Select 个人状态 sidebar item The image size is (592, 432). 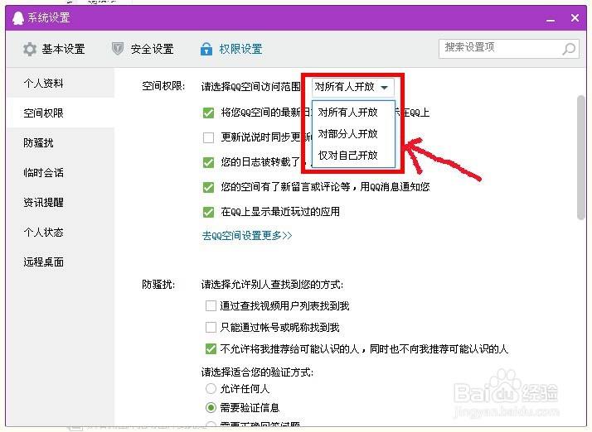[x=61, y=233]
